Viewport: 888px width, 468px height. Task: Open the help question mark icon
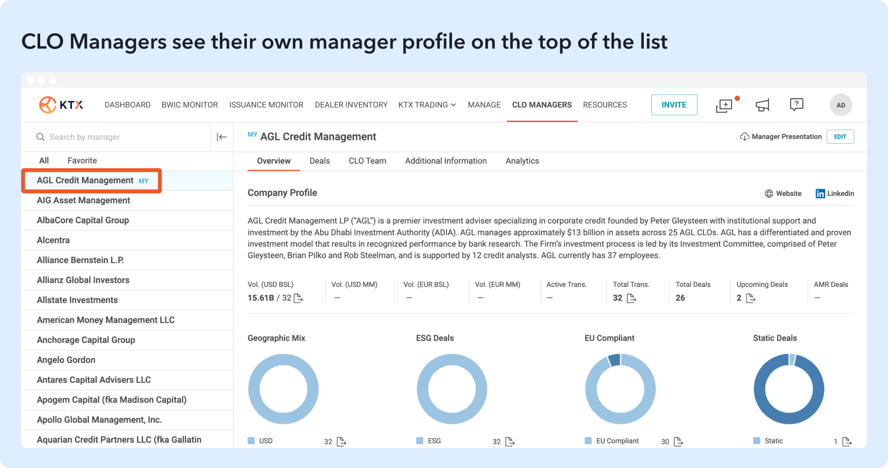click(x=796, y=105)
